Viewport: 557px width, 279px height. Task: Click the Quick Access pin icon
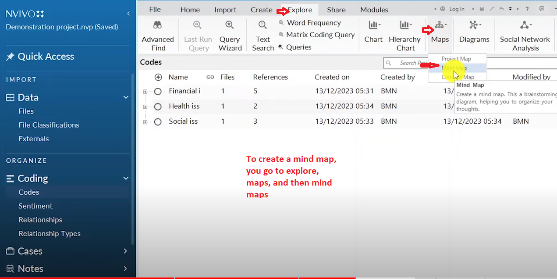click(10, 57)
